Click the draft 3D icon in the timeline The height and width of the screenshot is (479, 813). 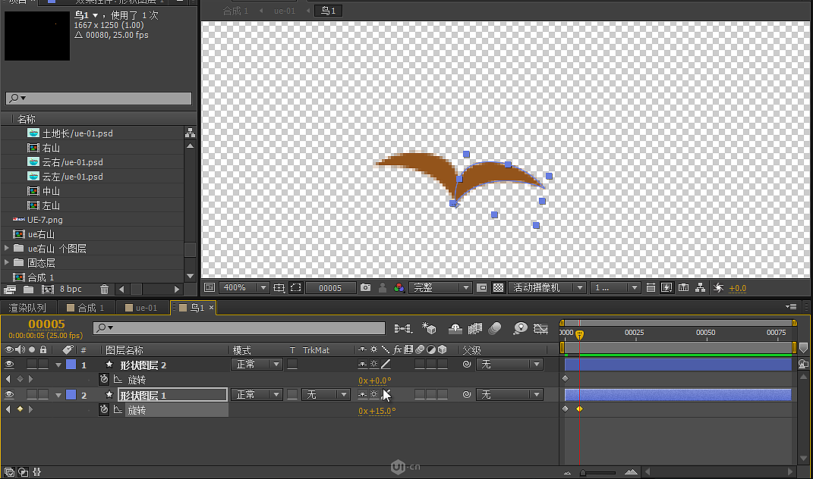click(429, 328)
